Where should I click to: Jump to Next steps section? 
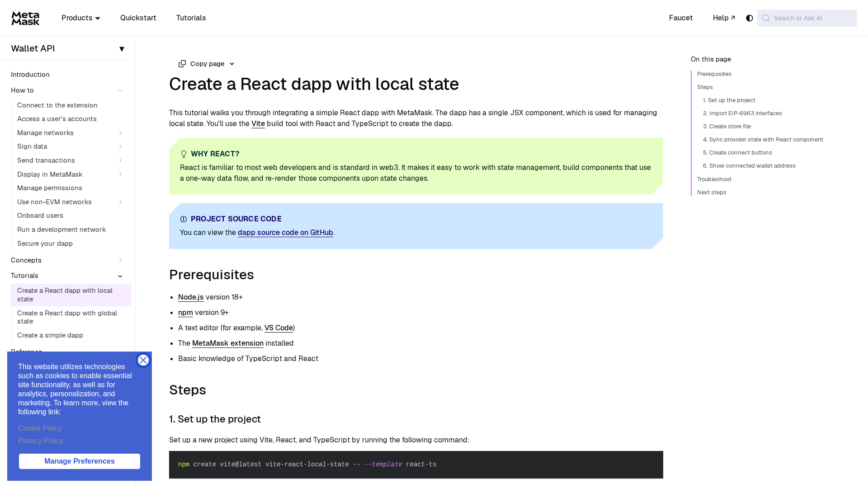tap(712, 192)
